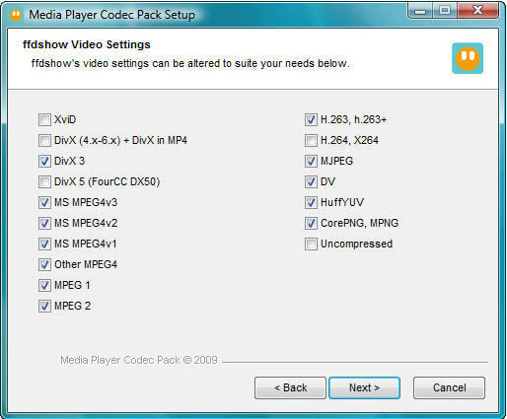Click the orange codec pack logo in header
Image resolution: width=507 pixels, height=419 pixels.
468,58
